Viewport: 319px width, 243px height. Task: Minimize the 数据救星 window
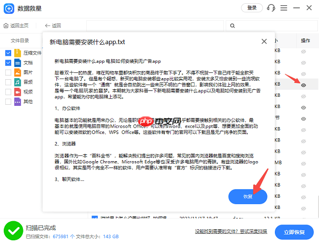297,8
